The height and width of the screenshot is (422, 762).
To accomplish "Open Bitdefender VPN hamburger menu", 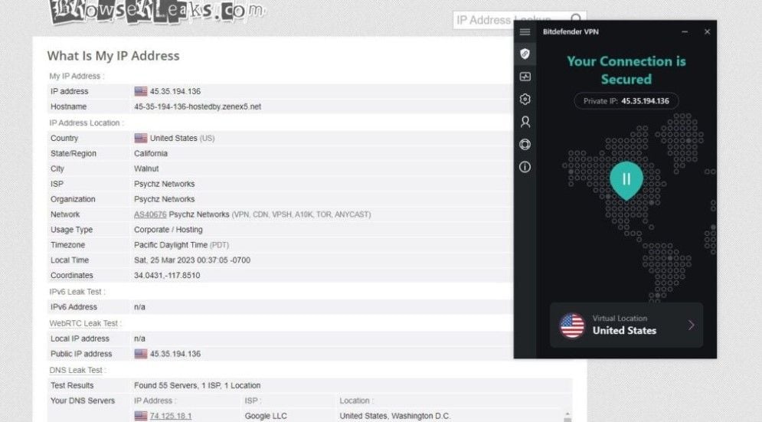I will click(x=525, y=32).
